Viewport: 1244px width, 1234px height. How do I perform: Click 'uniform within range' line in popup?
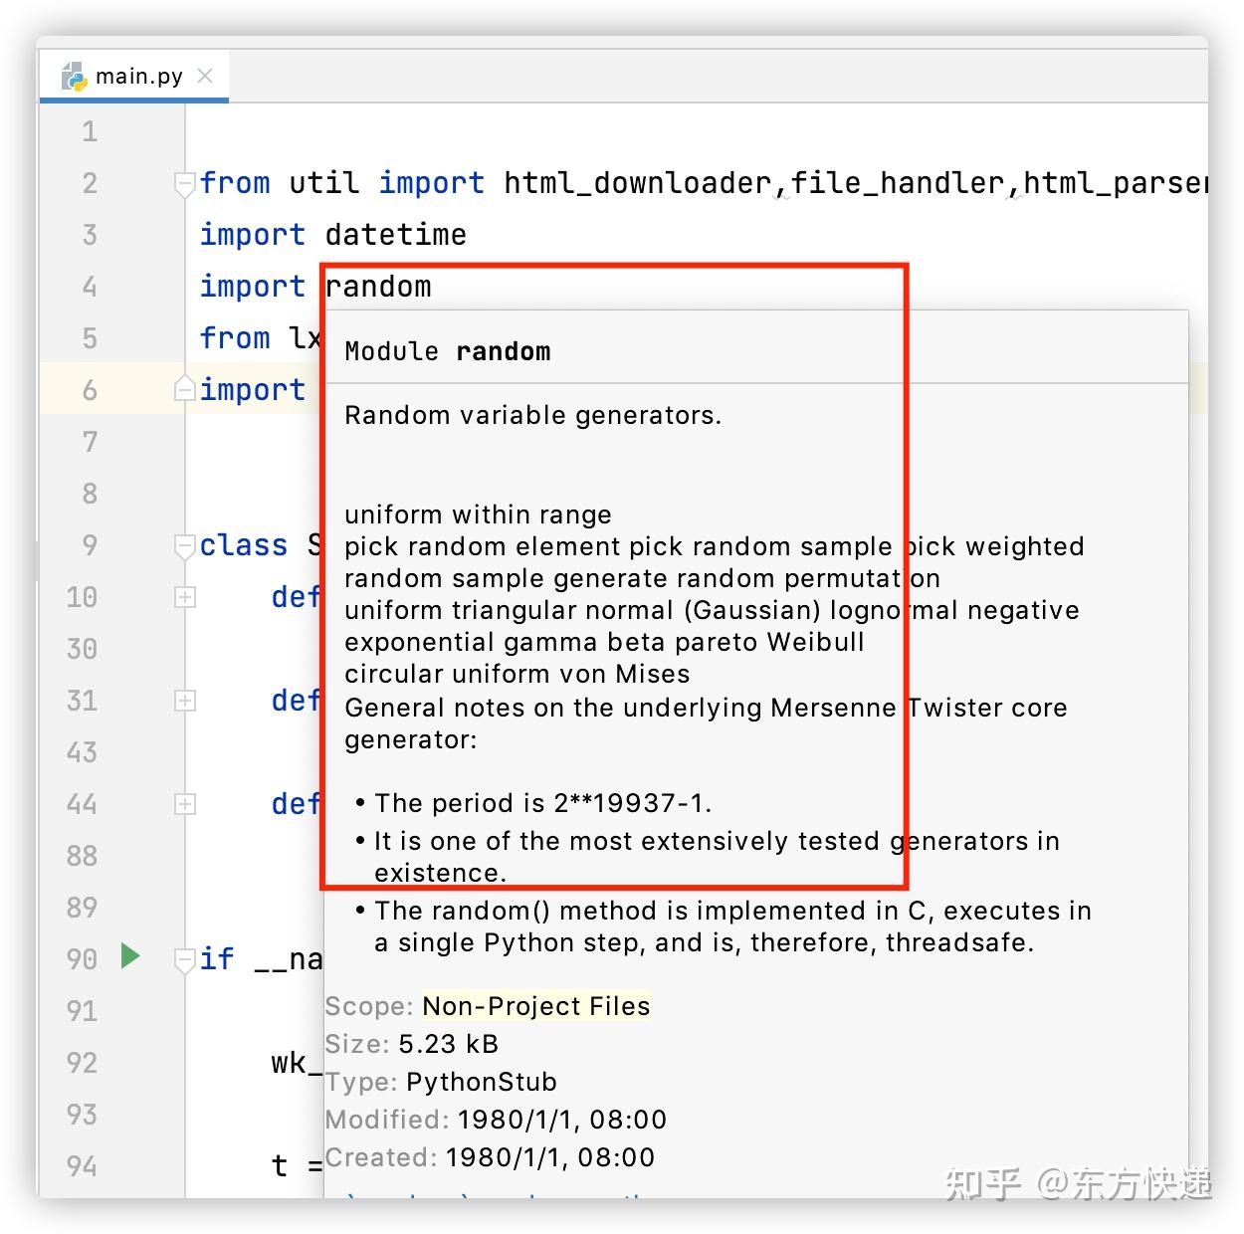coord(478,514)
